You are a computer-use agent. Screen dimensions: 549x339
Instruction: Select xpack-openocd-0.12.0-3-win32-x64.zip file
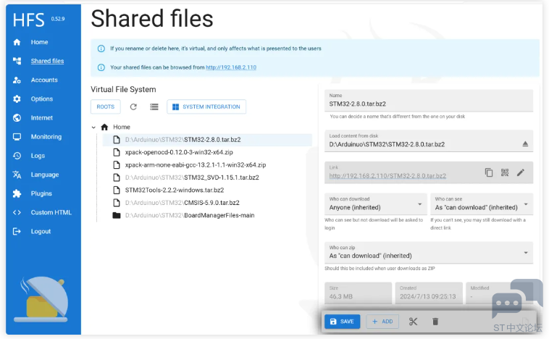click(179, 152)
